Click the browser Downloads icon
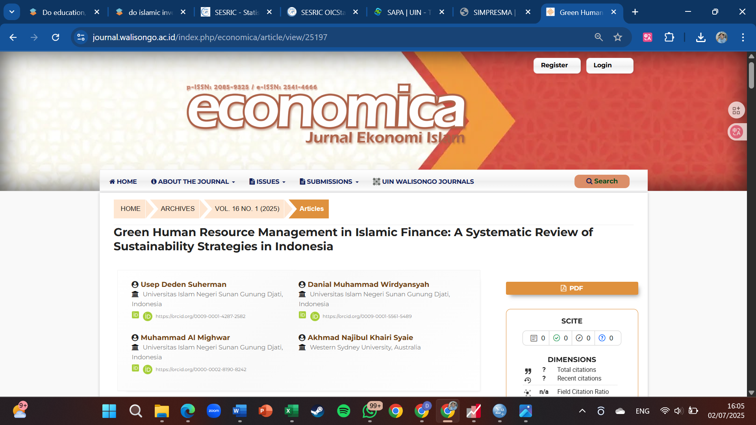Screen dimensions: 756x425 tap(700, 37)
